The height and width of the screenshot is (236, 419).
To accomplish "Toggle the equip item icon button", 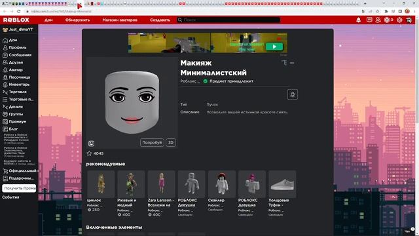I will (x=293, y=94).
